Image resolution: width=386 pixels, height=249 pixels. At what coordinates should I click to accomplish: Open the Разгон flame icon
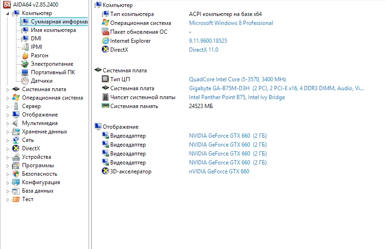pyautogui.click(x=25, y=55)
